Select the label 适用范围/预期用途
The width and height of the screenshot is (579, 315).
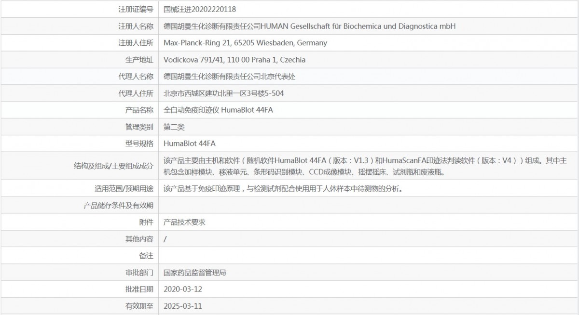click(124, 188)
